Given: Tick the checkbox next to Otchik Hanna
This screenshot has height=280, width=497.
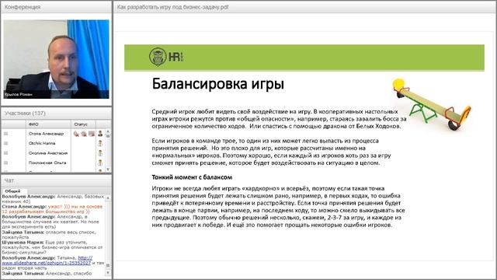Looking at the screenshot, I should (x=5, y=143).
